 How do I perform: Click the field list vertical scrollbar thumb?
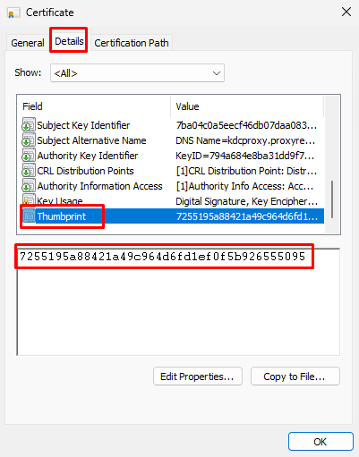click(x=332, y=199)
